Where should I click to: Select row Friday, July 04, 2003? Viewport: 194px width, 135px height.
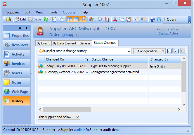(110, 66)
